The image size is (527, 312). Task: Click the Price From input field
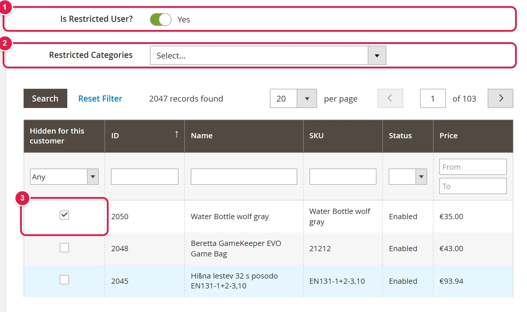tap(473, 167)
